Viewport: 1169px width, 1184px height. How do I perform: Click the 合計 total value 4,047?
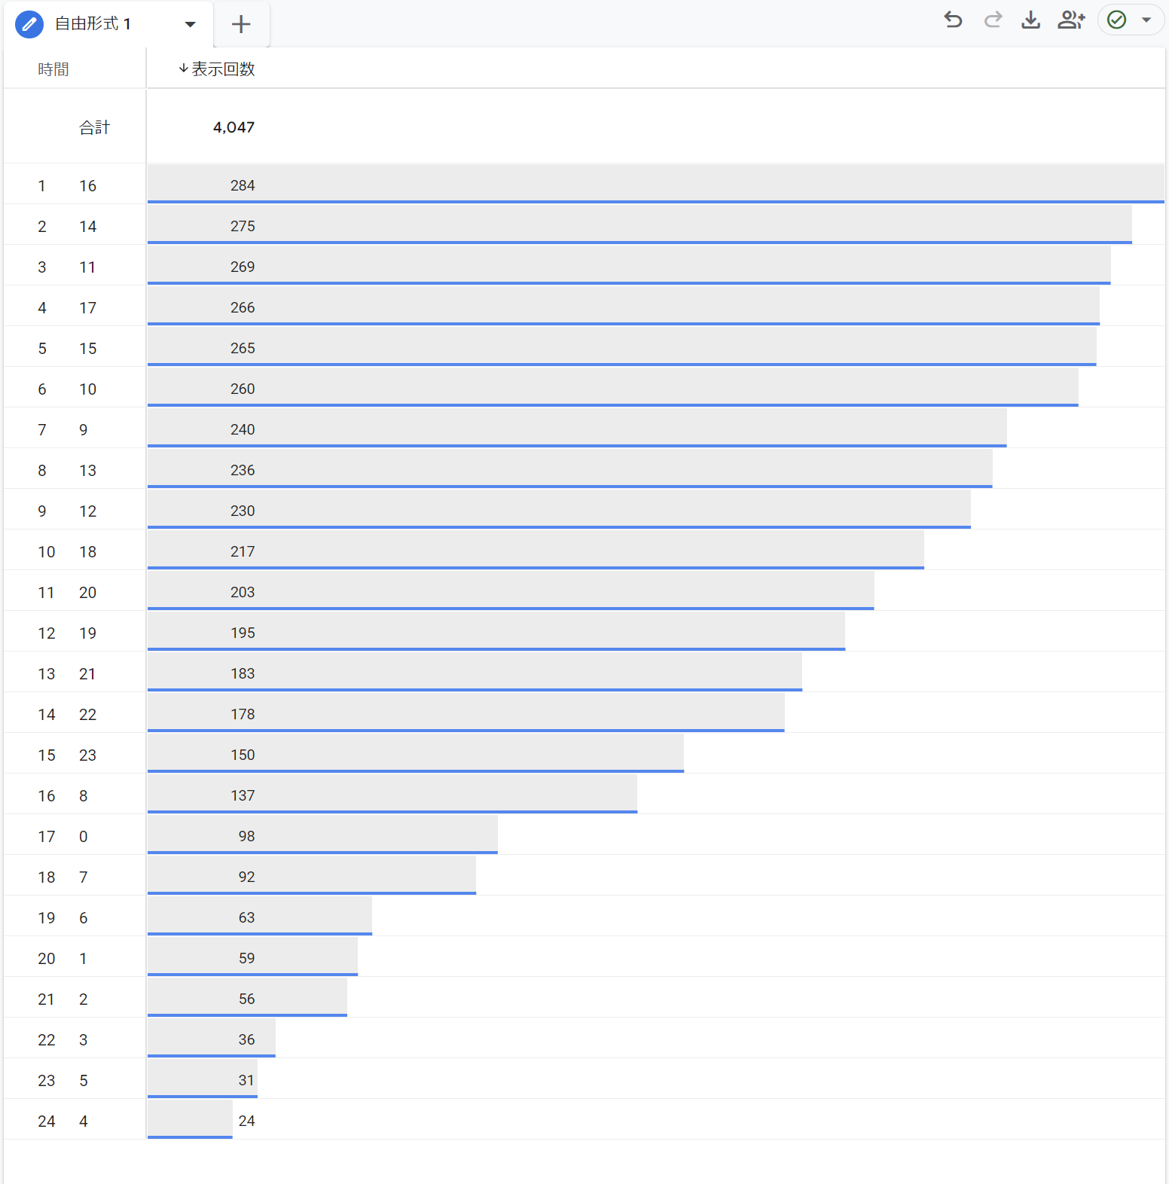(233, 127)
